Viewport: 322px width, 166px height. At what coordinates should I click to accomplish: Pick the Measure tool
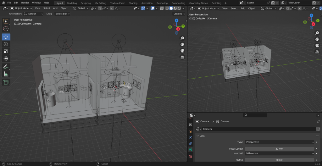coord(6,74)
